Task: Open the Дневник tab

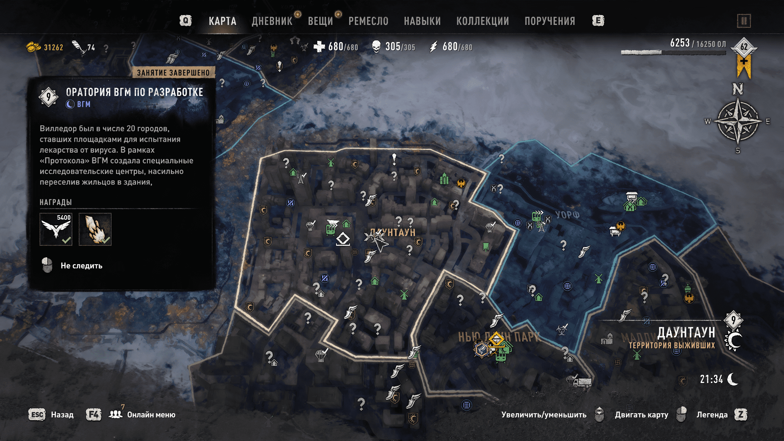Action: click(x=272, y=21)
